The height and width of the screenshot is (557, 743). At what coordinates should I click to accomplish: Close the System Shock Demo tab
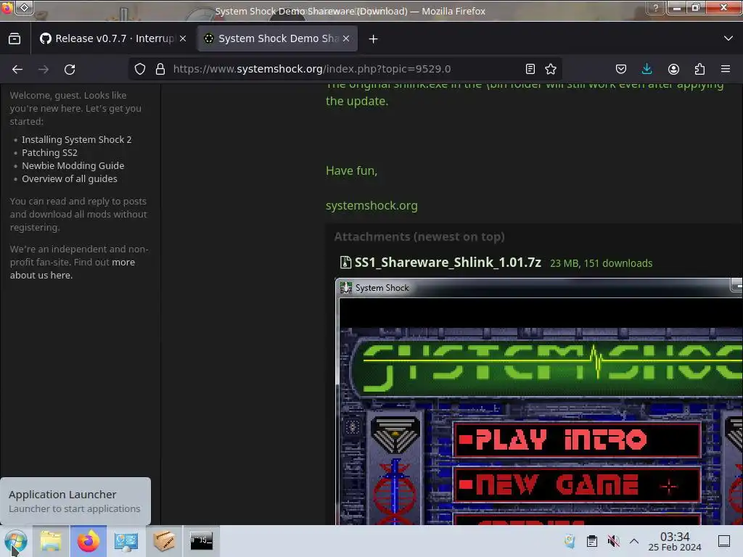tap(346, 39)
